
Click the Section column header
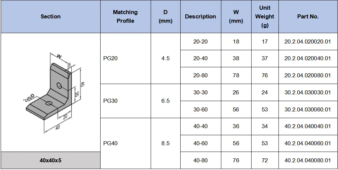(x=51, y=16)
